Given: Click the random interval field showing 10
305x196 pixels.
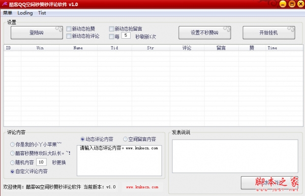Looking at the screenshot, I should (41, 162).
